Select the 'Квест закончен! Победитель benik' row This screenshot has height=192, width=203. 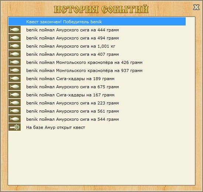(x=97, y=21)
